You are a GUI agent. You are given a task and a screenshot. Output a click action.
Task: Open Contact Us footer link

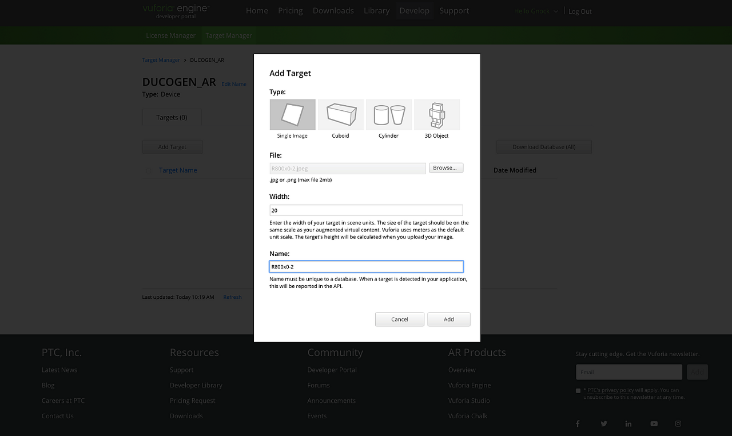(x=58, y=416)
